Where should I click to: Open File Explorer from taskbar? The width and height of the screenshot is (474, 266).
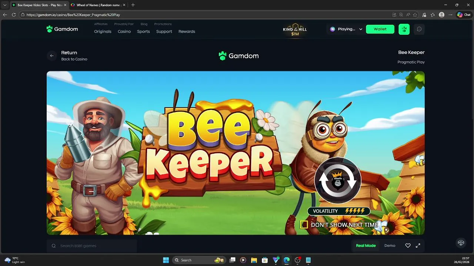click(254, 260)
